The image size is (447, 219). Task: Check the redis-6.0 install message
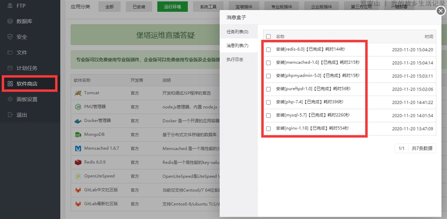tap(268, 50)
